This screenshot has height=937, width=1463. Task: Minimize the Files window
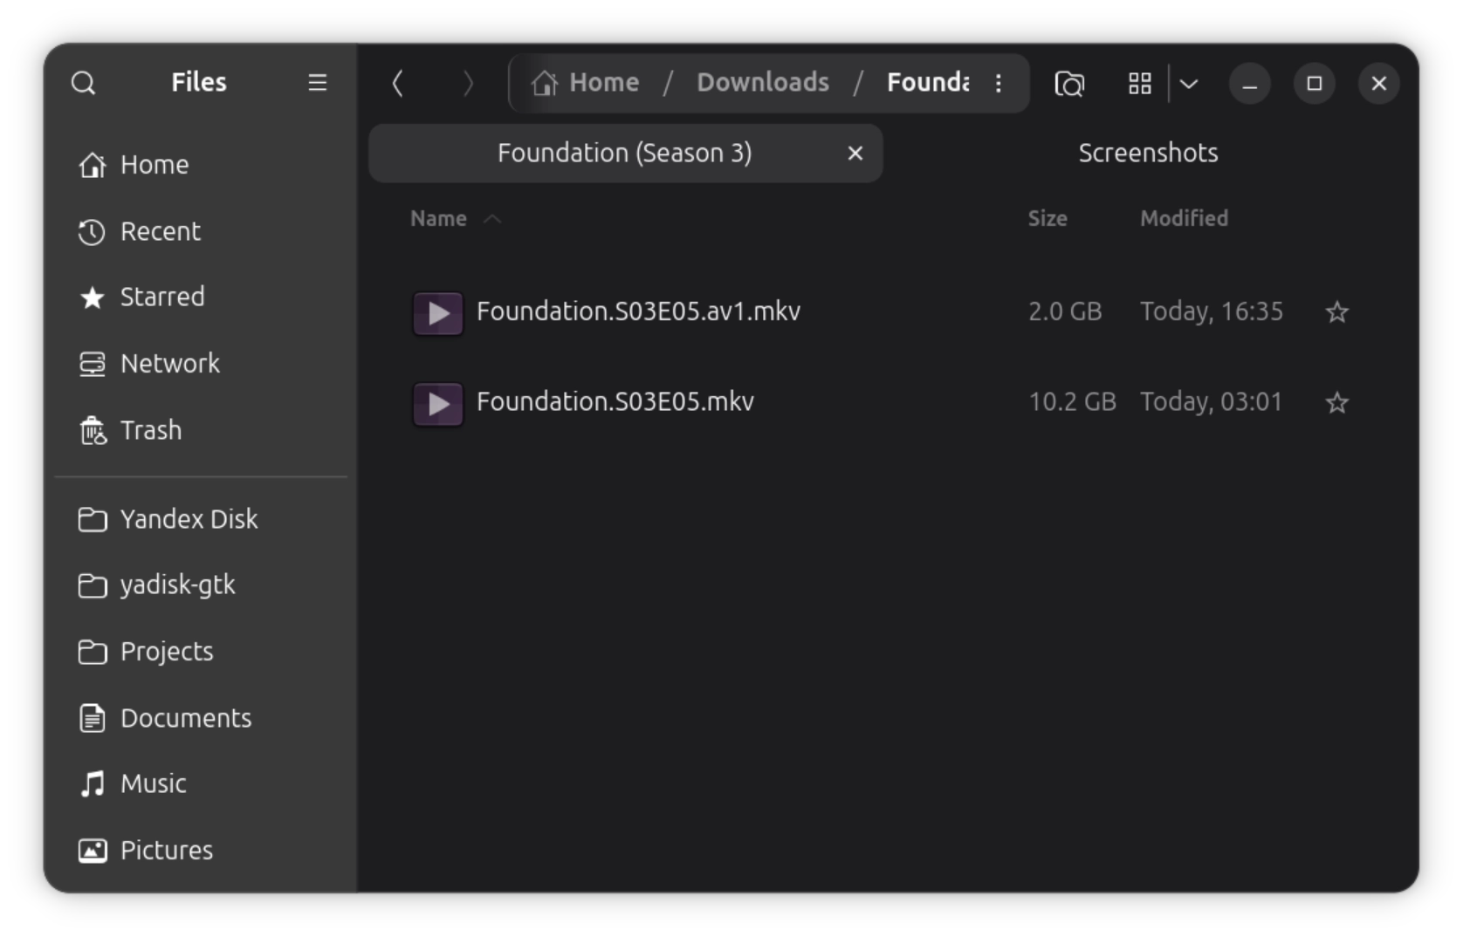tap(1250, 83)
